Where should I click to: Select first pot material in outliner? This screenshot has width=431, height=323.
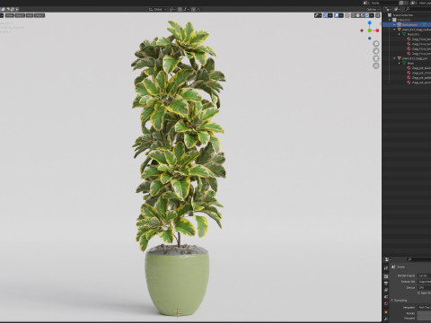coord(421,68)
